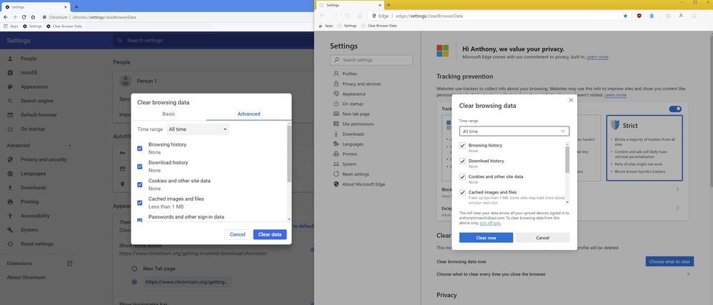Viewport: 713px width, 305px height.
Task: Open a new tab in Chromium window
Action: [76, 7]
